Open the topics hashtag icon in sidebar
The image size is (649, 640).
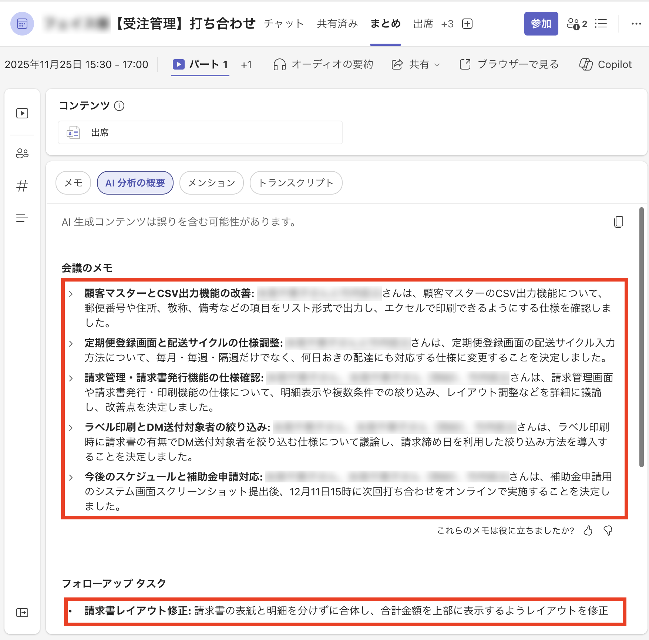22,186
